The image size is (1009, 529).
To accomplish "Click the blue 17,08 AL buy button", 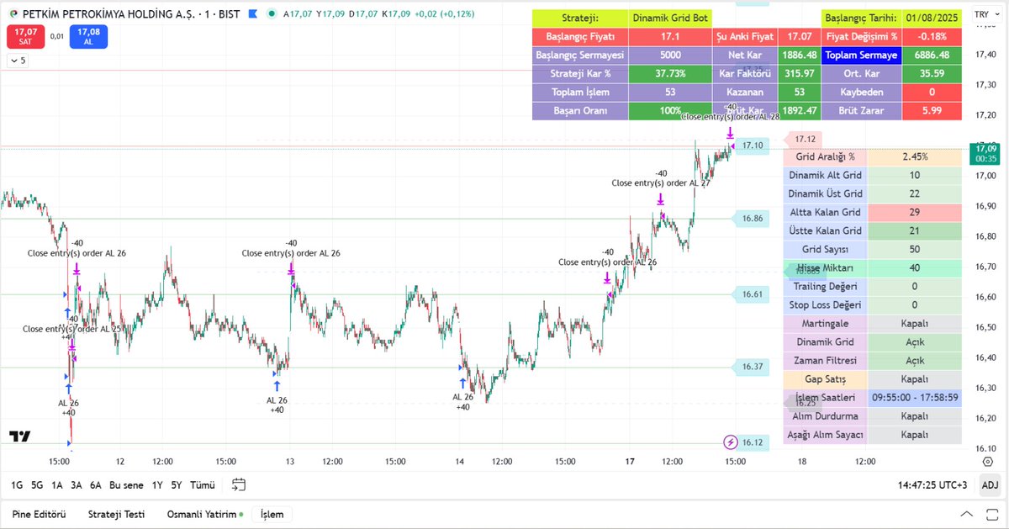I will tap(88, 36).
